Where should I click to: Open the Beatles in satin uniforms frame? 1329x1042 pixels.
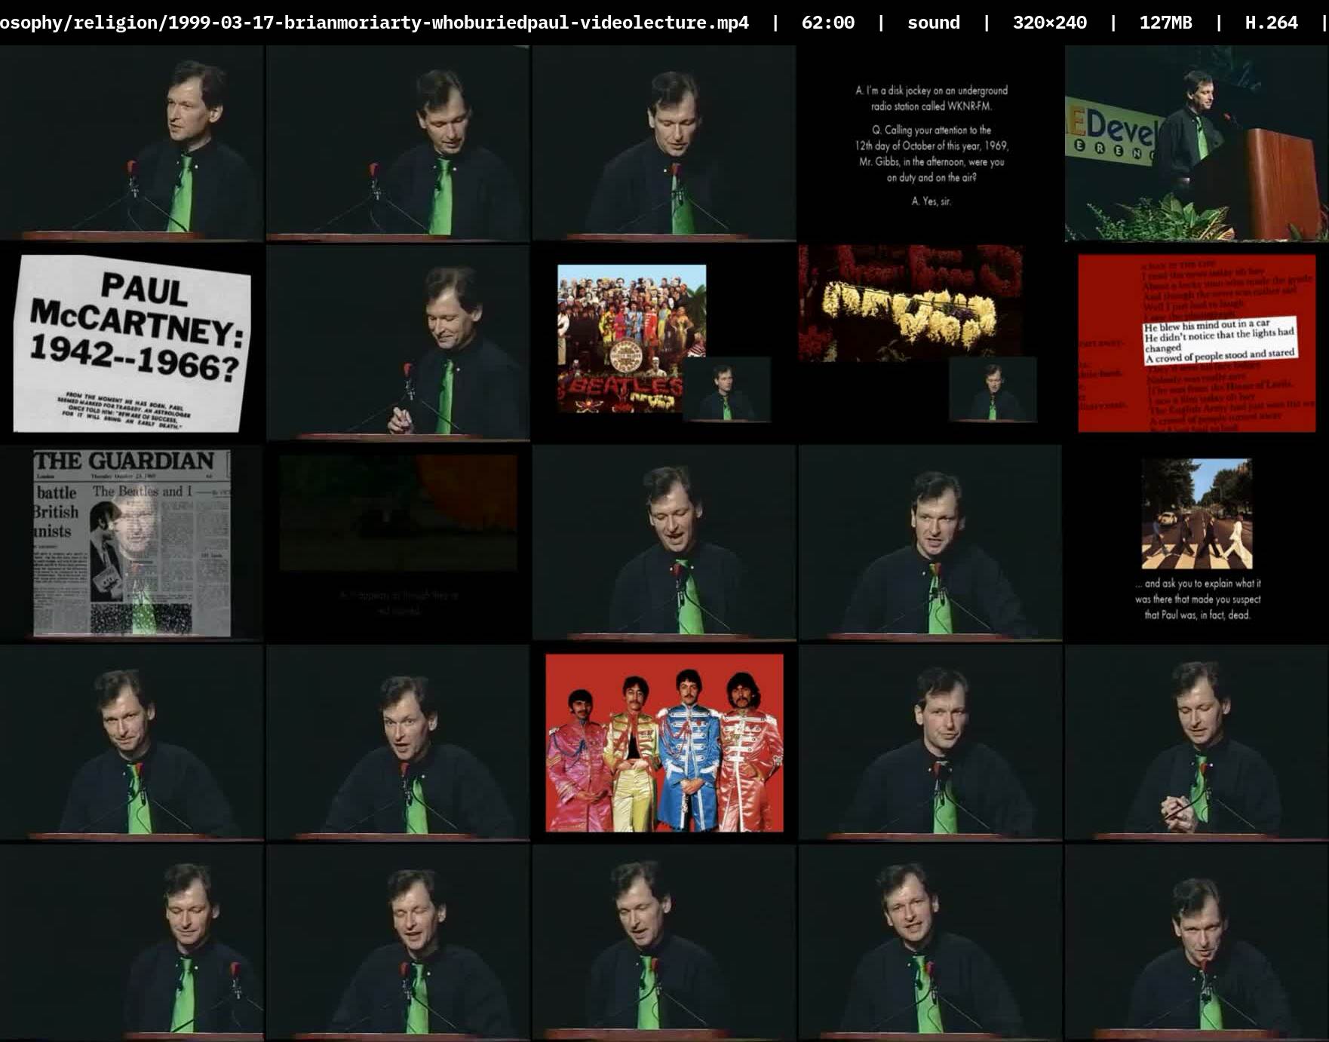coord(664,743)
